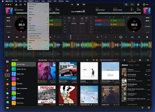Open the FX panel icon in top center

tap(84, 4)
